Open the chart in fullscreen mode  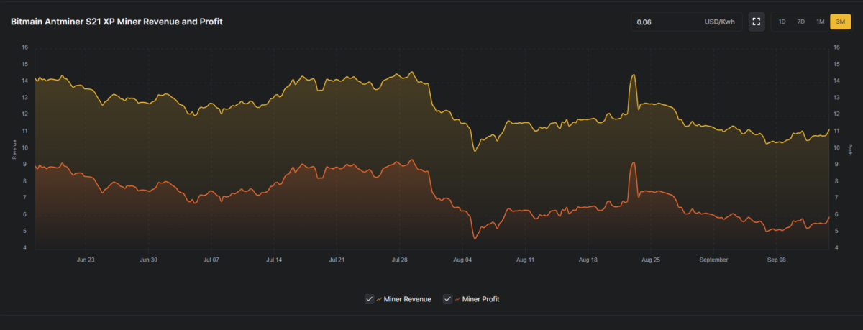click(756, 22)
